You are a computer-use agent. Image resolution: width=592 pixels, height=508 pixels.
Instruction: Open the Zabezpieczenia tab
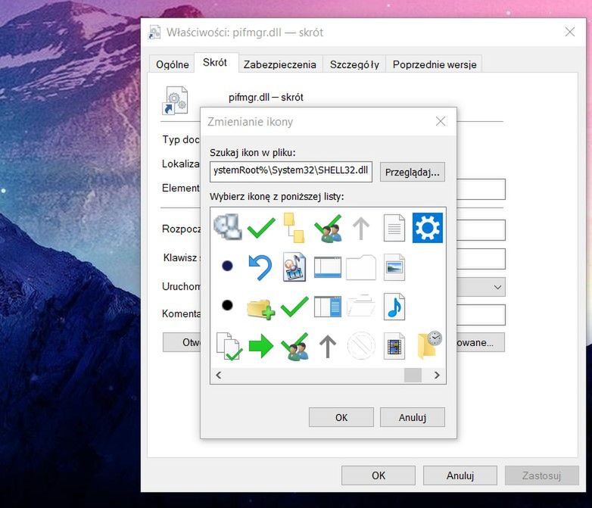[280, 64]
